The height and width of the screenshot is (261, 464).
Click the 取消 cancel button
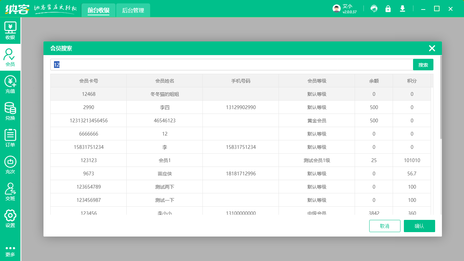pos(385,226)
